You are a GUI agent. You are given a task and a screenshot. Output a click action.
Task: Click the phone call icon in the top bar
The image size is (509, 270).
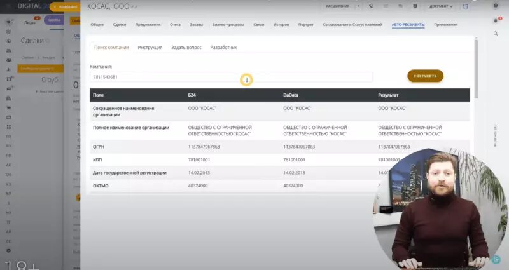[371, 6]
